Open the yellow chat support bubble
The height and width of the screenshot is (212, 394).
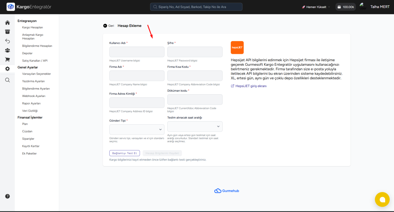point(382,199)
